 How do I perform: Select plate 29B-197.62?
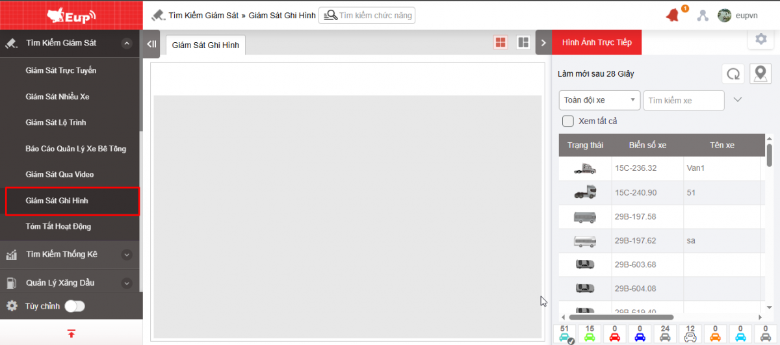pyautogui.click(x=636, y=240)
